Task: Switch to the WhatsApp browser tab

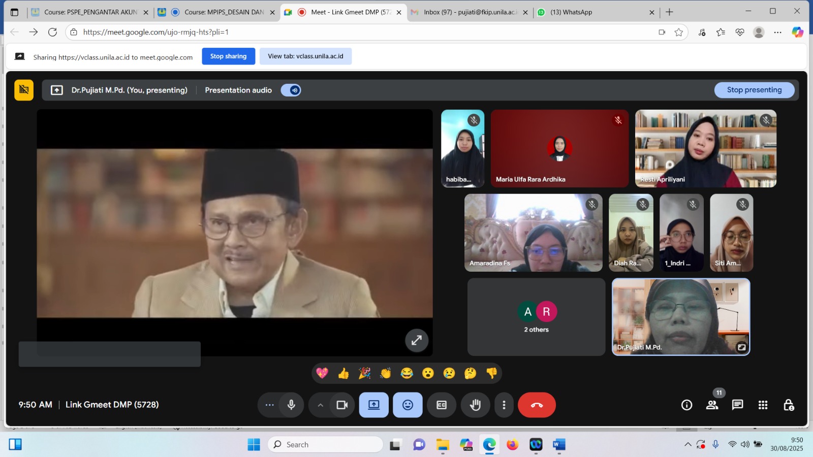Action: click(x=571, y=12)
